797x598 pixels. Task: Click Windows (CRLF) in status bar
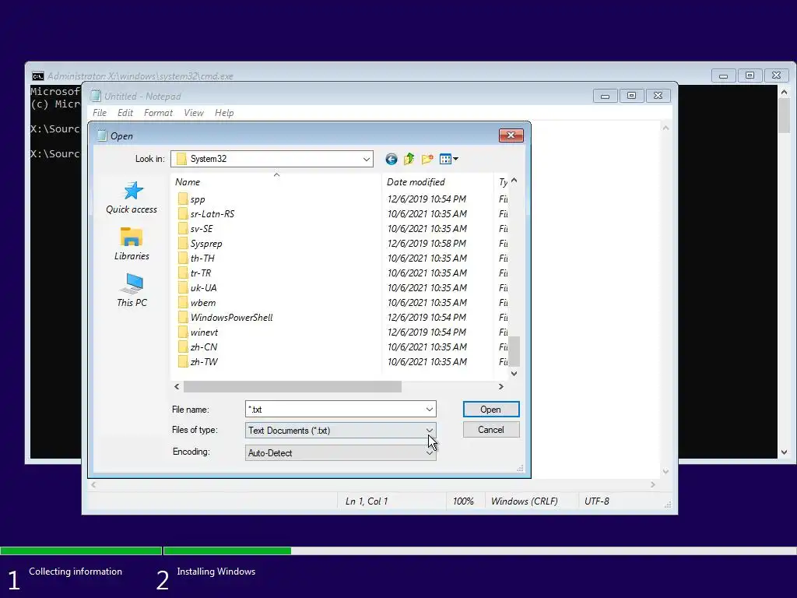524,501
